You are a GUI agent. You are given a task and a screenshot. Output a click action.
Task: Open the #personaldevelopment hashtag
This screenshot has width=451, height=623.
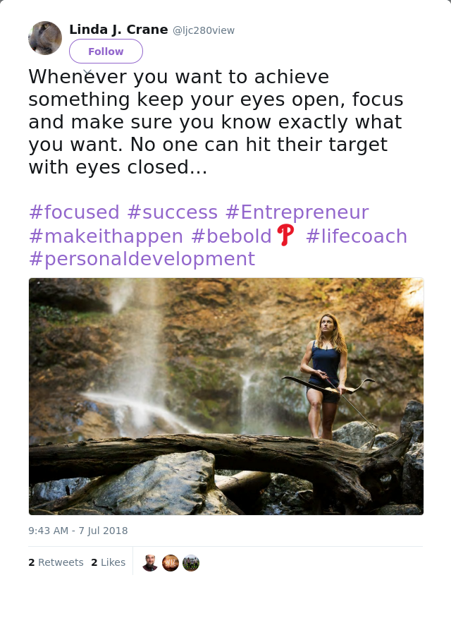click(142, 259)
